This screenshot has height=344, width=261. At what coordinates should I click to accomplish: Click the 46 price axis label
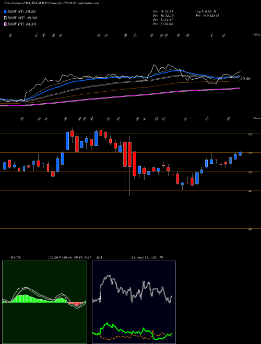click(250, 191)
